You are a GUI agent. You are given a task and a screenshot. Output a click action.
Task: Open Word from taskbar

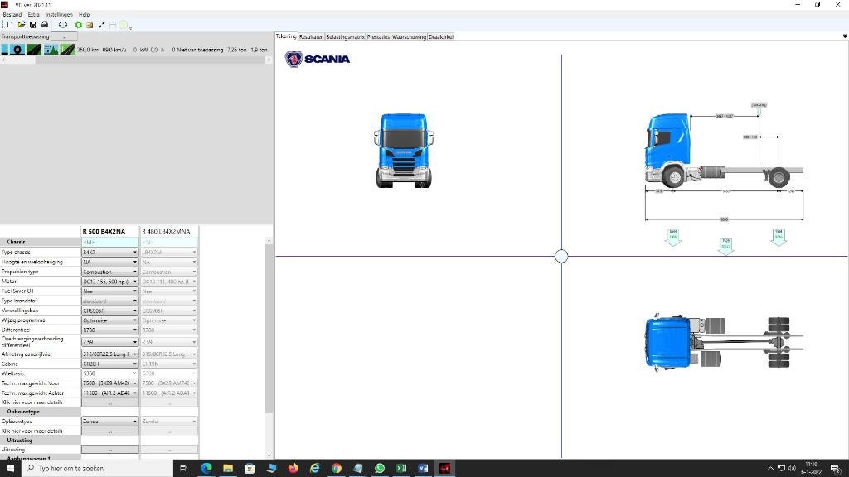tap(423, 469)
